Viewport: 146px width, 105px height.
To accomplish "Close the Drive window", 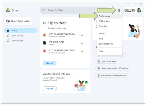I will tap(141, 4).
